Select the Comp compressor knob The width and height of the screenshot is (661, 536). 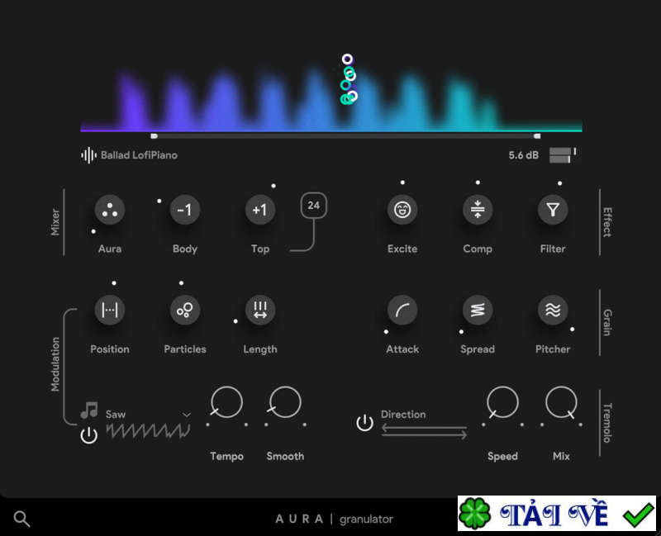coord(477,210)
